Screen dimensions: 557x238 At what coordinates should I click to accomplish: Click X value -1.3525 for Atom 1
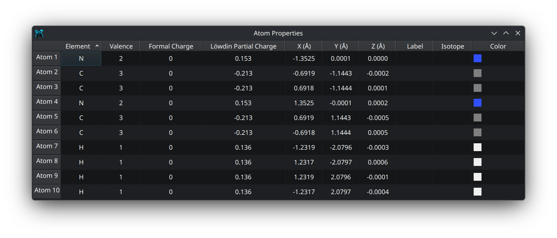tap(304, 59)
